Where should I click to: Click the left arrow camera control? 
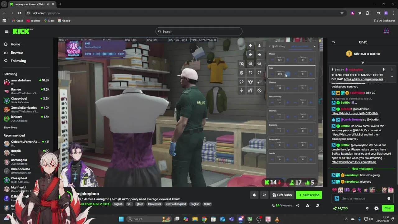(x=250, y=54)
